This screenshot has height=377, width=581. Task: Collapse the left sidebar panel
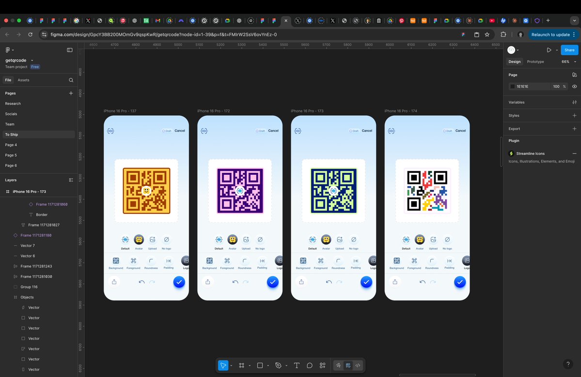pyautogui.click(x=70, y=50)
